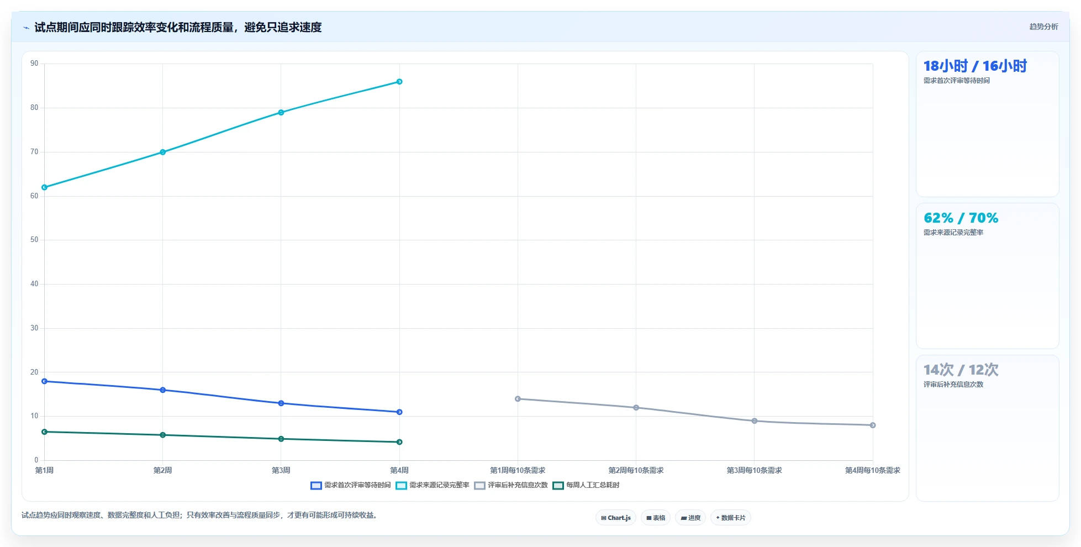The image size is (1081, 547).
Task: Click x-axis label 第4周每10条需求
Action: pos(873,471)
